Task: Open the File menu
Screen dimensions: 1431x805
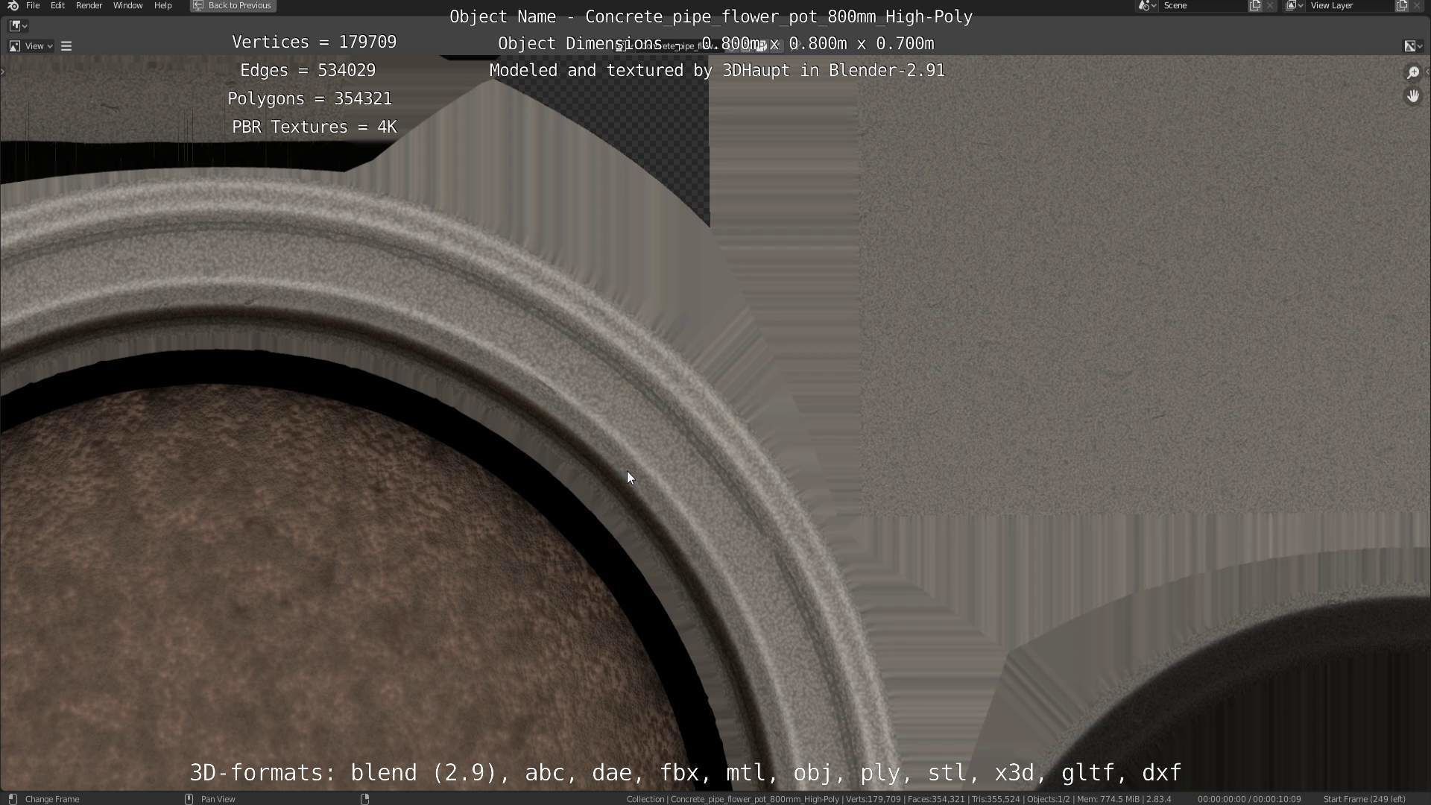Action: click(x=33, y=6)
